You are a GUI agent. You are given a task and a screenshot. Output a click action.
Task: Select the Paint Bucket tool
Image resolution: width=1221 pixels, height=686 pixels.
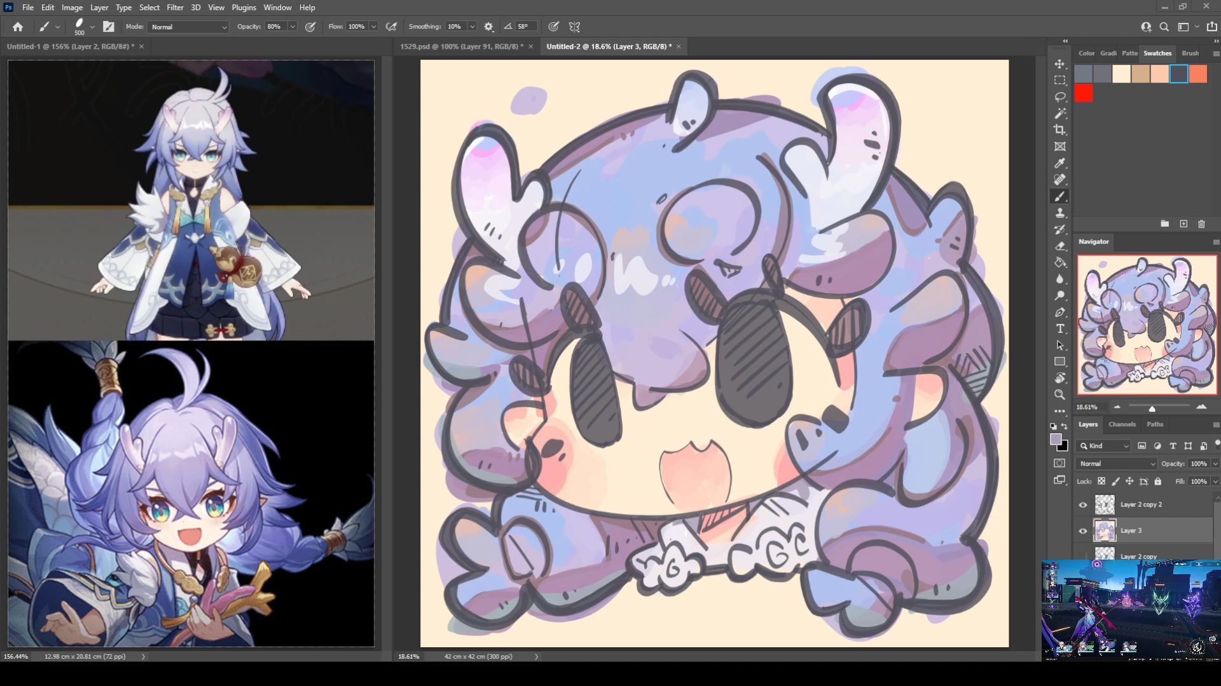tap(1059, 262)
